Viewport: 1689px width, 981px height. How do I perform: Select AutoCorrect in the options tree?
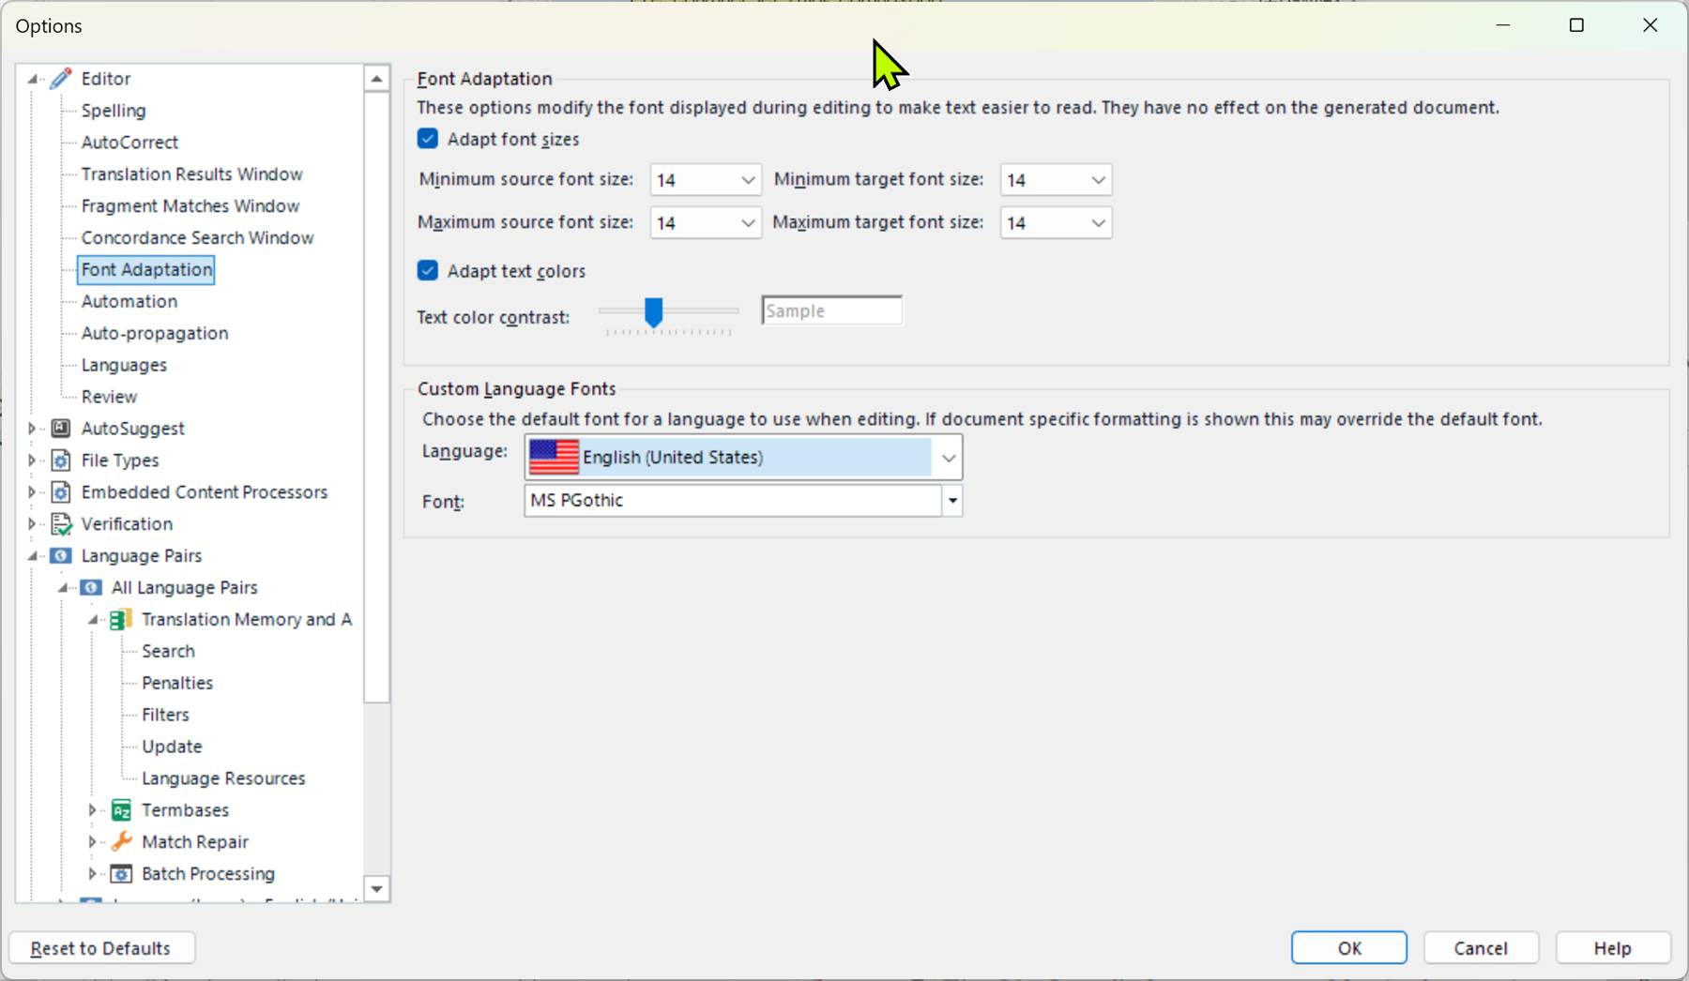[129, 143]
